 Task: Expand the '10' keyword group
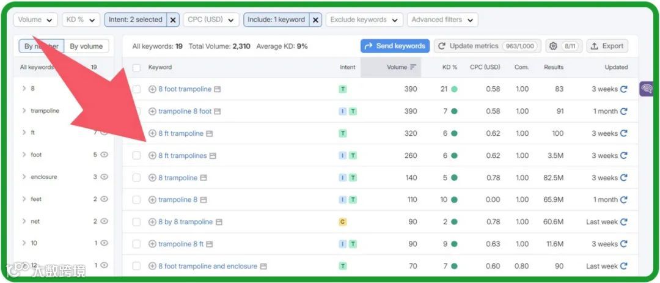[24, 243]
